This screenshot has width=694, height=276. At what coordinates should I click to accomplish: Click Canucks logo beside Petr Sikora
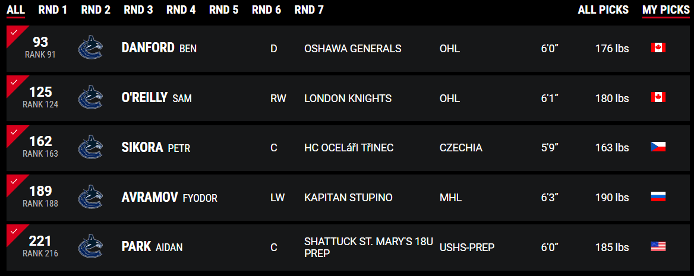click(90, 148)
